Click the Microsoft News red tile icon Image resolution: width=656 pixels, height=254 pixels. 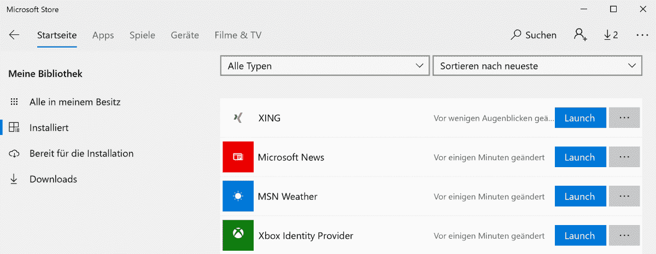(x=238, y=157)
